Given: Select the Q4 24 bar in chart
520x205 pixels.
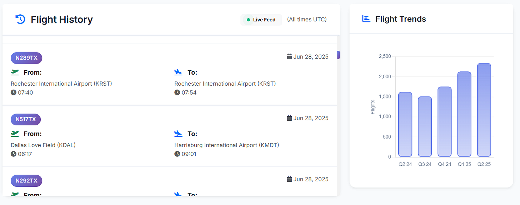Looking at the screenshot, I should (x=445, y=122).
